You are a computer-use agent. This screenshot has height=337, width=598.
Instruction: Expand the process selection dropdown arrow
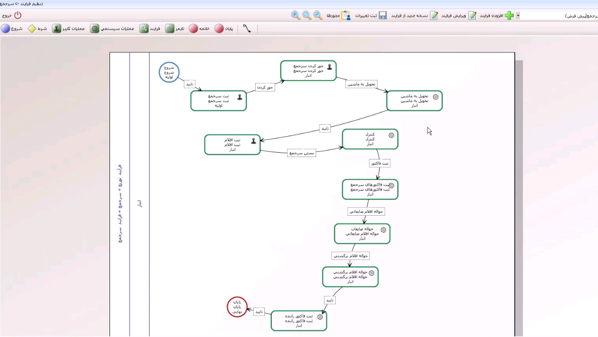point(518,16)
